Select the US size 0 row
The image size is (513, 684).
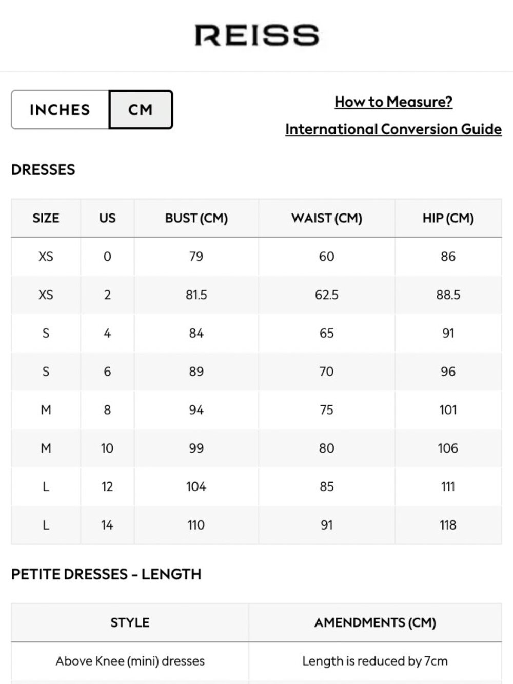[256, 257]
